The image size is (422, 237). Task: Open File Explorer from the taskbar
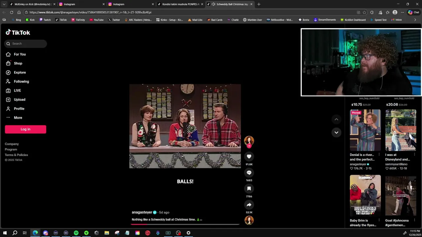107,233
